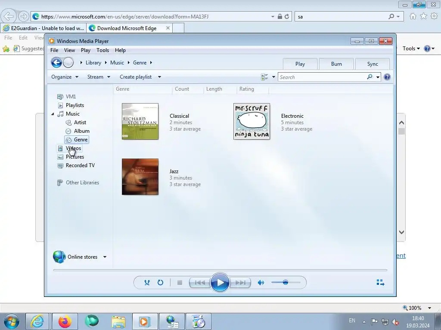Click Create playlist button

136,77
